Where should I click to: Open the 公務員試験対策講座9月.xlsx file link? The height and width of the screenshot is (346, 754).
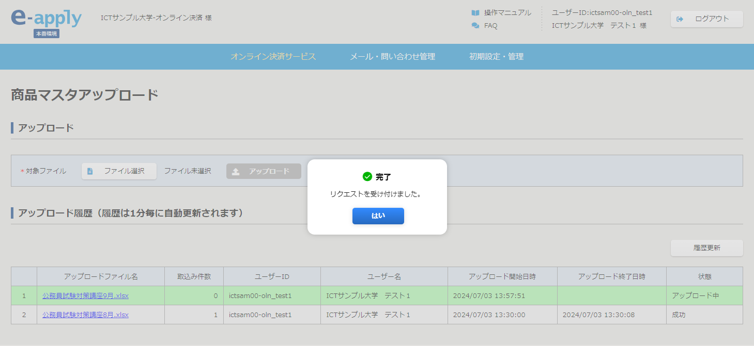[85, 296]
